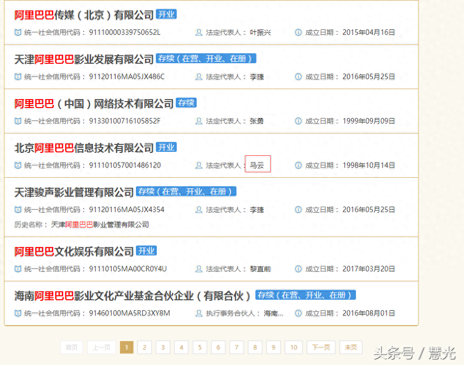Image resolution: width=464 pixels, height=365 pixels.
Task: Click credit code icon in 天津阿里巴巴影业发展 row
Action: [18, 77]
